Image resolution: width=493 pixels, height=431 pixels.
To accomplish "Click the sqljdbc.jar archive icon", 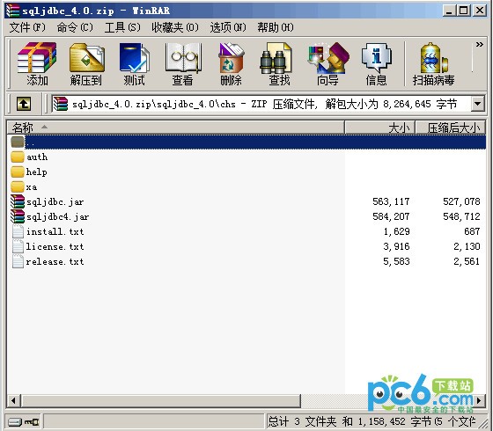I will 18,201.
